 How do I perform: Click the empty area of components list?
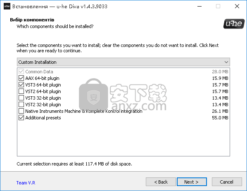(x=123, y=138)
